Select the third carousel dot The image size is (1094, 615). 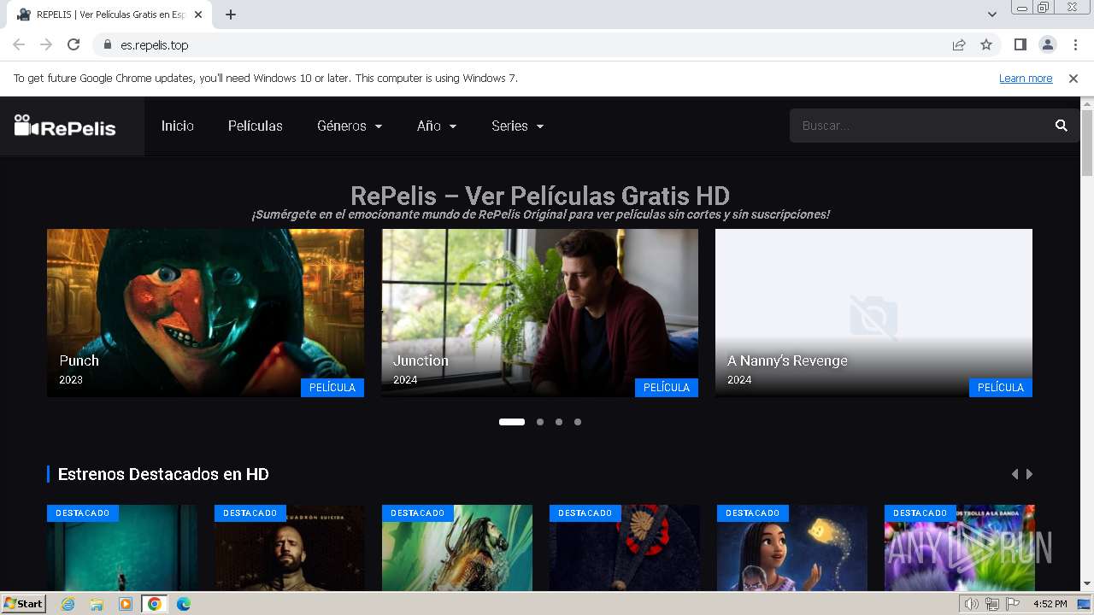tap(559, 422)
